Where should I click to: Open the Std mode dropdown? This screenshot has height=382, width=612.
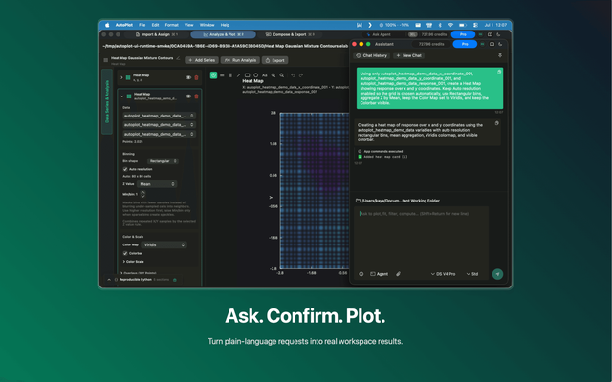(471, 274)
